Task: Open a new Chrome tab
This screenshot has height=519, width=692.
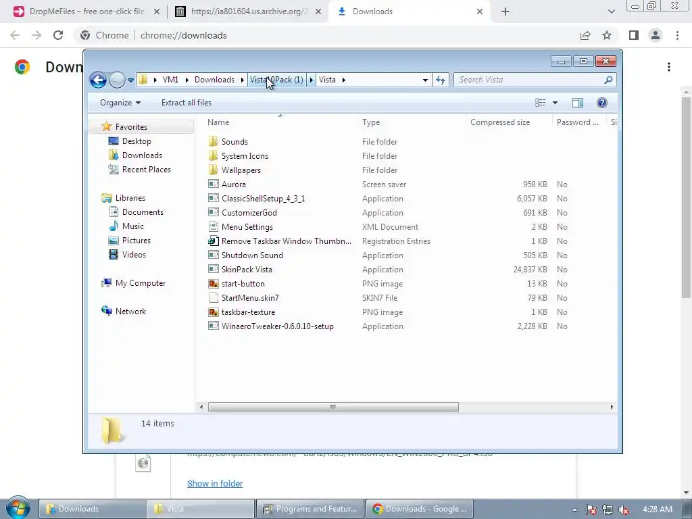Action: 505,11
